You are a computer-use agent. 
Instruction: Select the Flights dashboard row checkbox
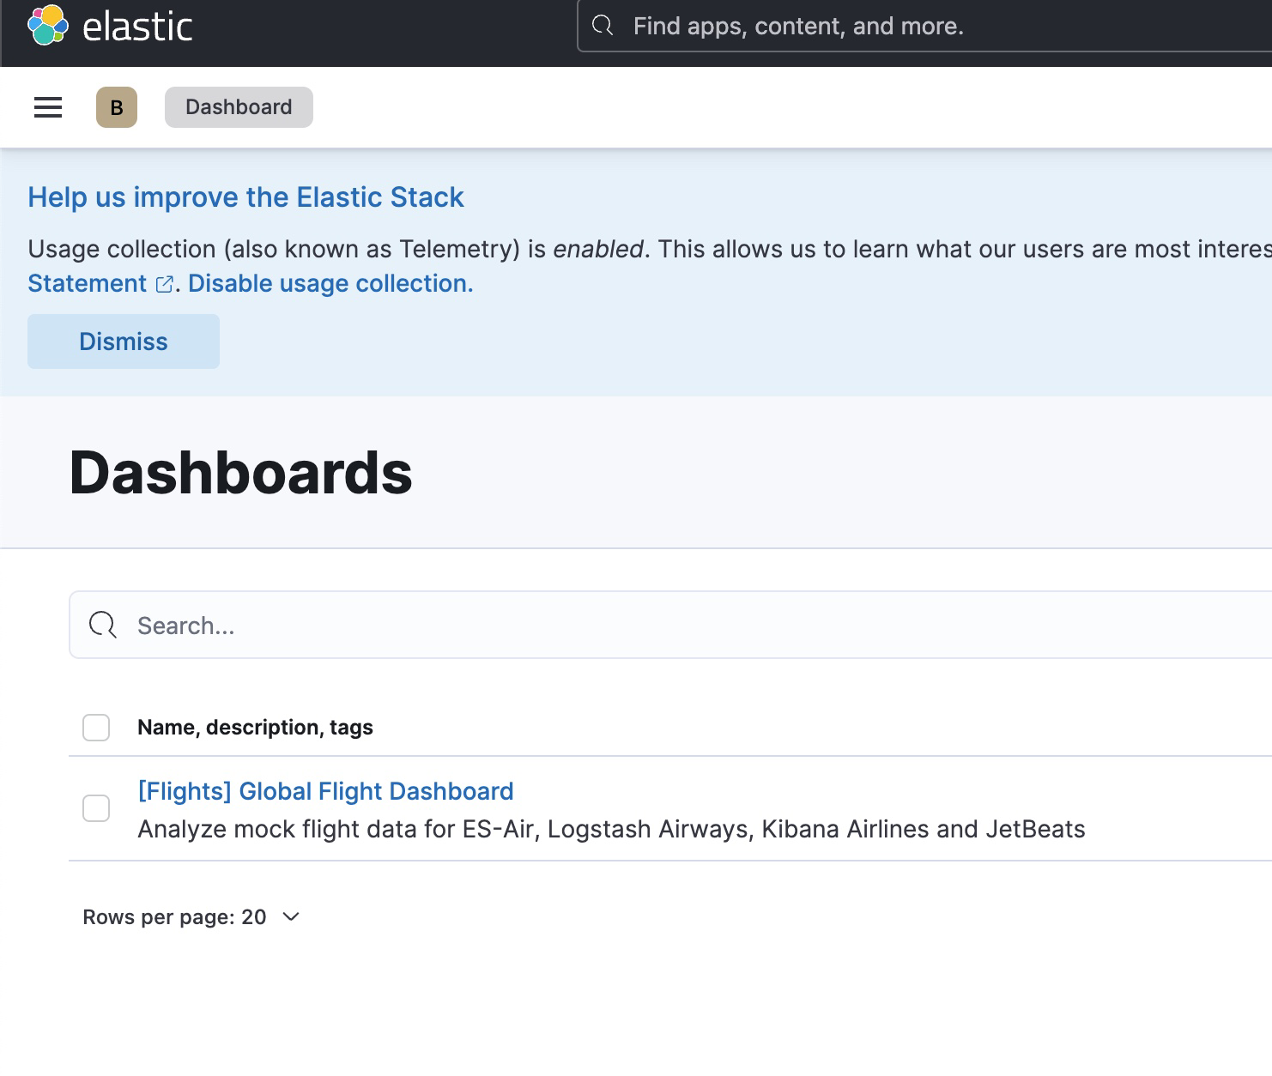[95, 808]
